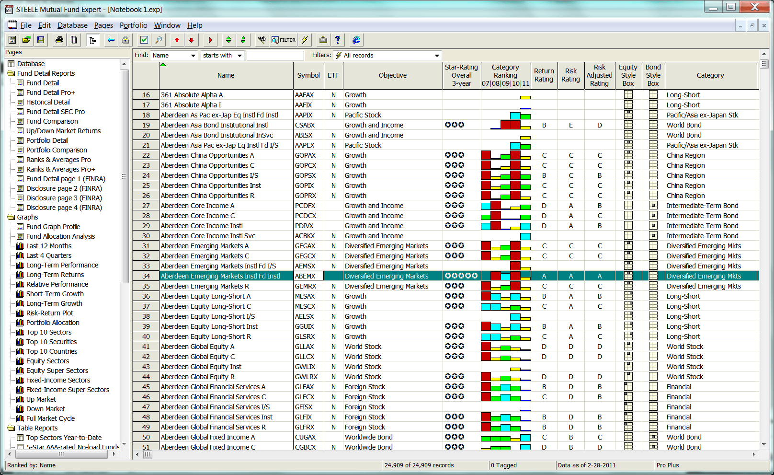Open the Historical Detail page
This screenshot has width=774, height=475.
coord(47,102)
